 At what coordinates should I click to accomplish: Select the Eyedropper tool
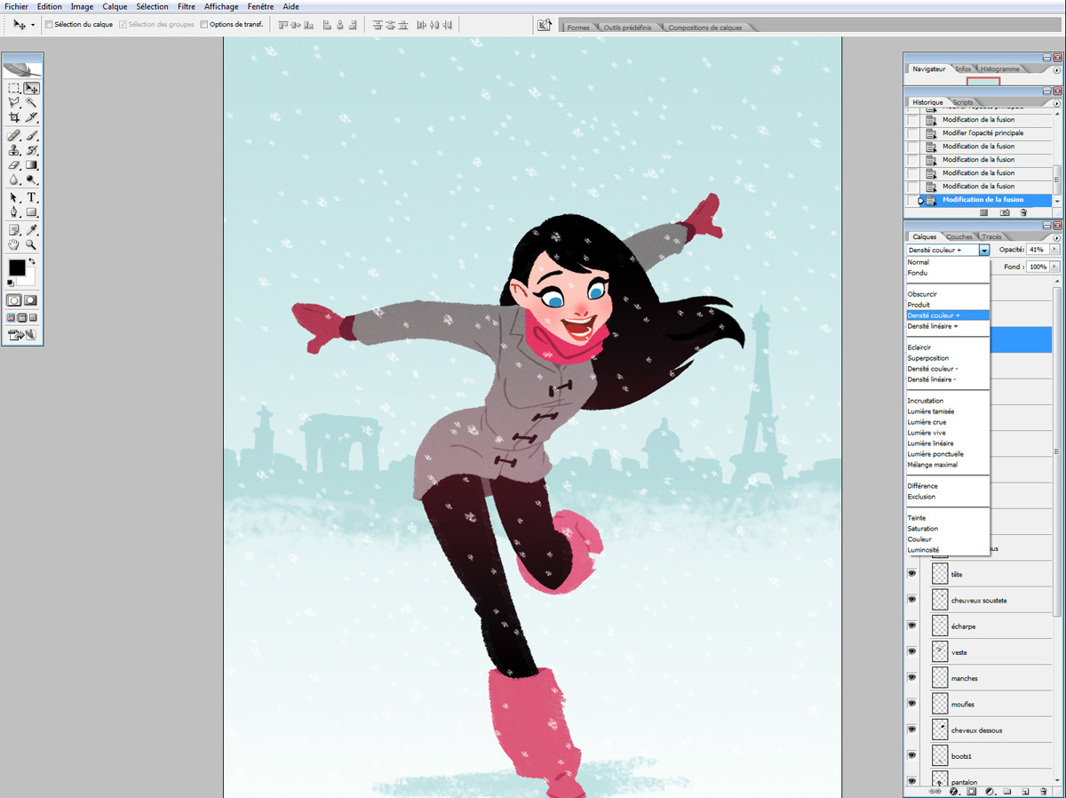[x=32, y=229]
